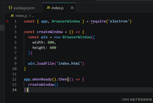Click line number 3 in the gutter

[x=15, y=32]
